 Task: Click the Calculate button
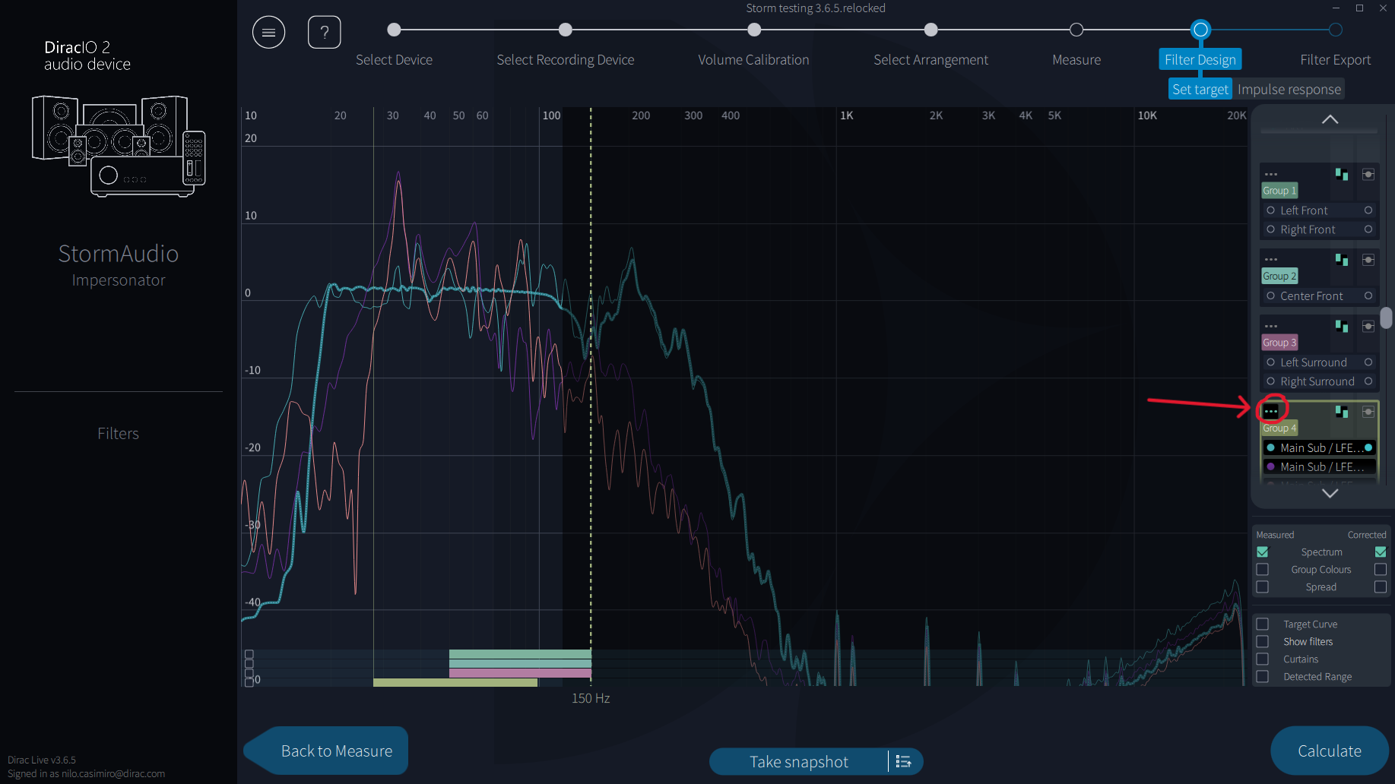1330,751
